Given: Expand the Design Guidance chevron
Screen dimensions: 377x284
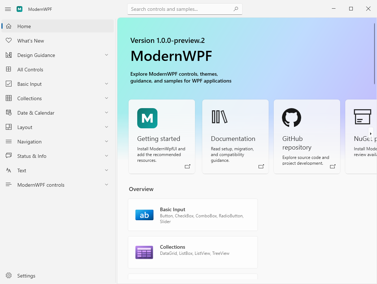Looking at the screenshot, I should pos(107,55).
